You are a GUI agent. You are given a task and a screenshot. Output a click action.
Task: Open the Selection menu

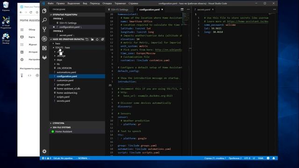(73, 3)
